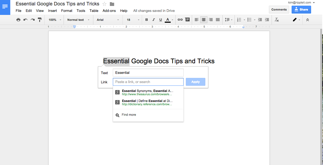Increase the indent
This screenshot has height=165, width=323.
(267, 20)
